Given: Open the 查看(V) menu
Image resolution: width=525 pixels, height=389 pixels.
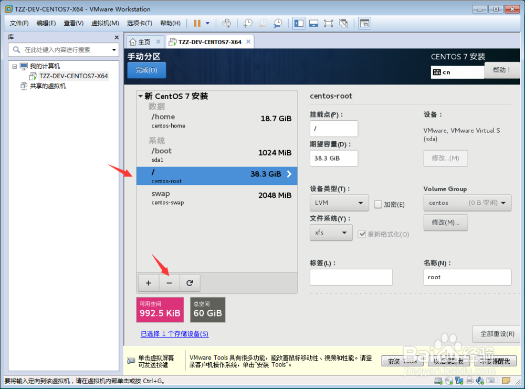Looking at the screenshot, I should pos(73,23).
